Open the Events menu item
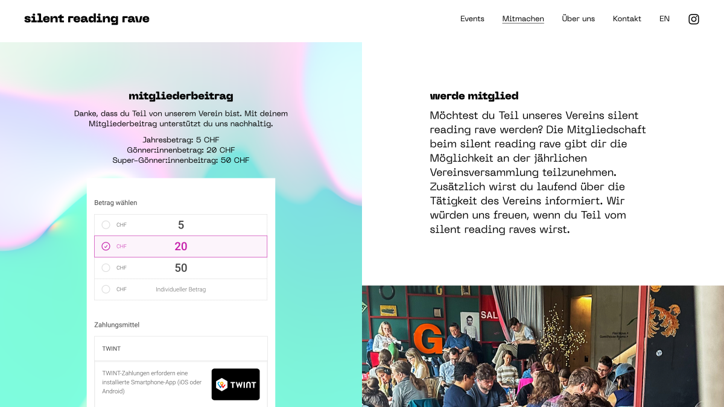Viewport: 724px width, 407px height. click(472, 19)
